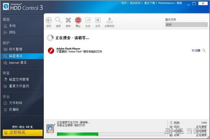Click the magnifier next to 92 对象
Screen dimensions: 210x139
(x=204, y=50)
